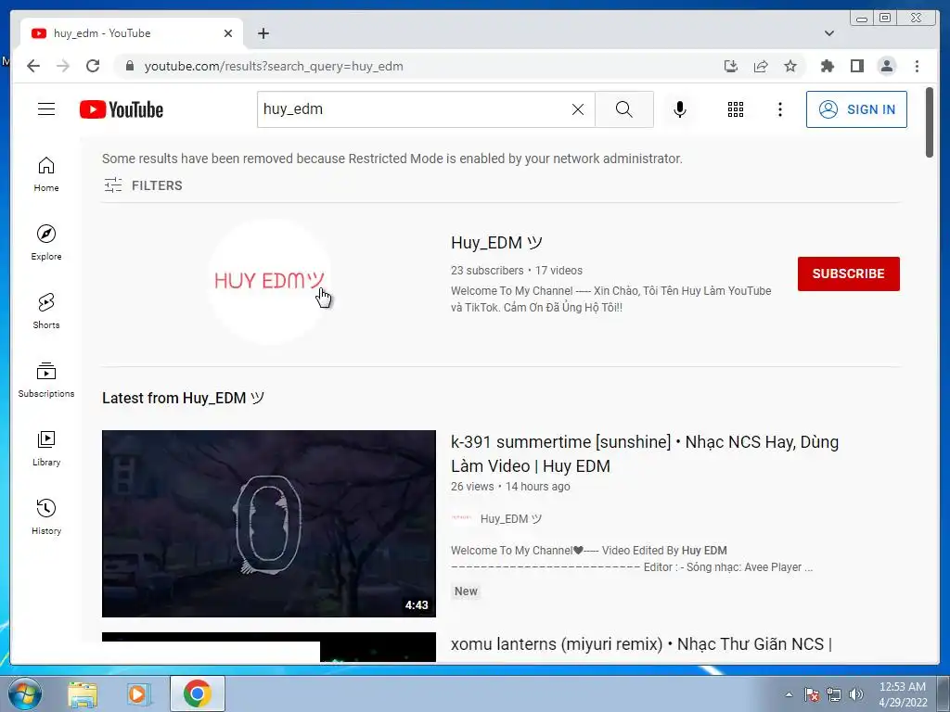Open the YouTube hamburger guide menu

46,109
